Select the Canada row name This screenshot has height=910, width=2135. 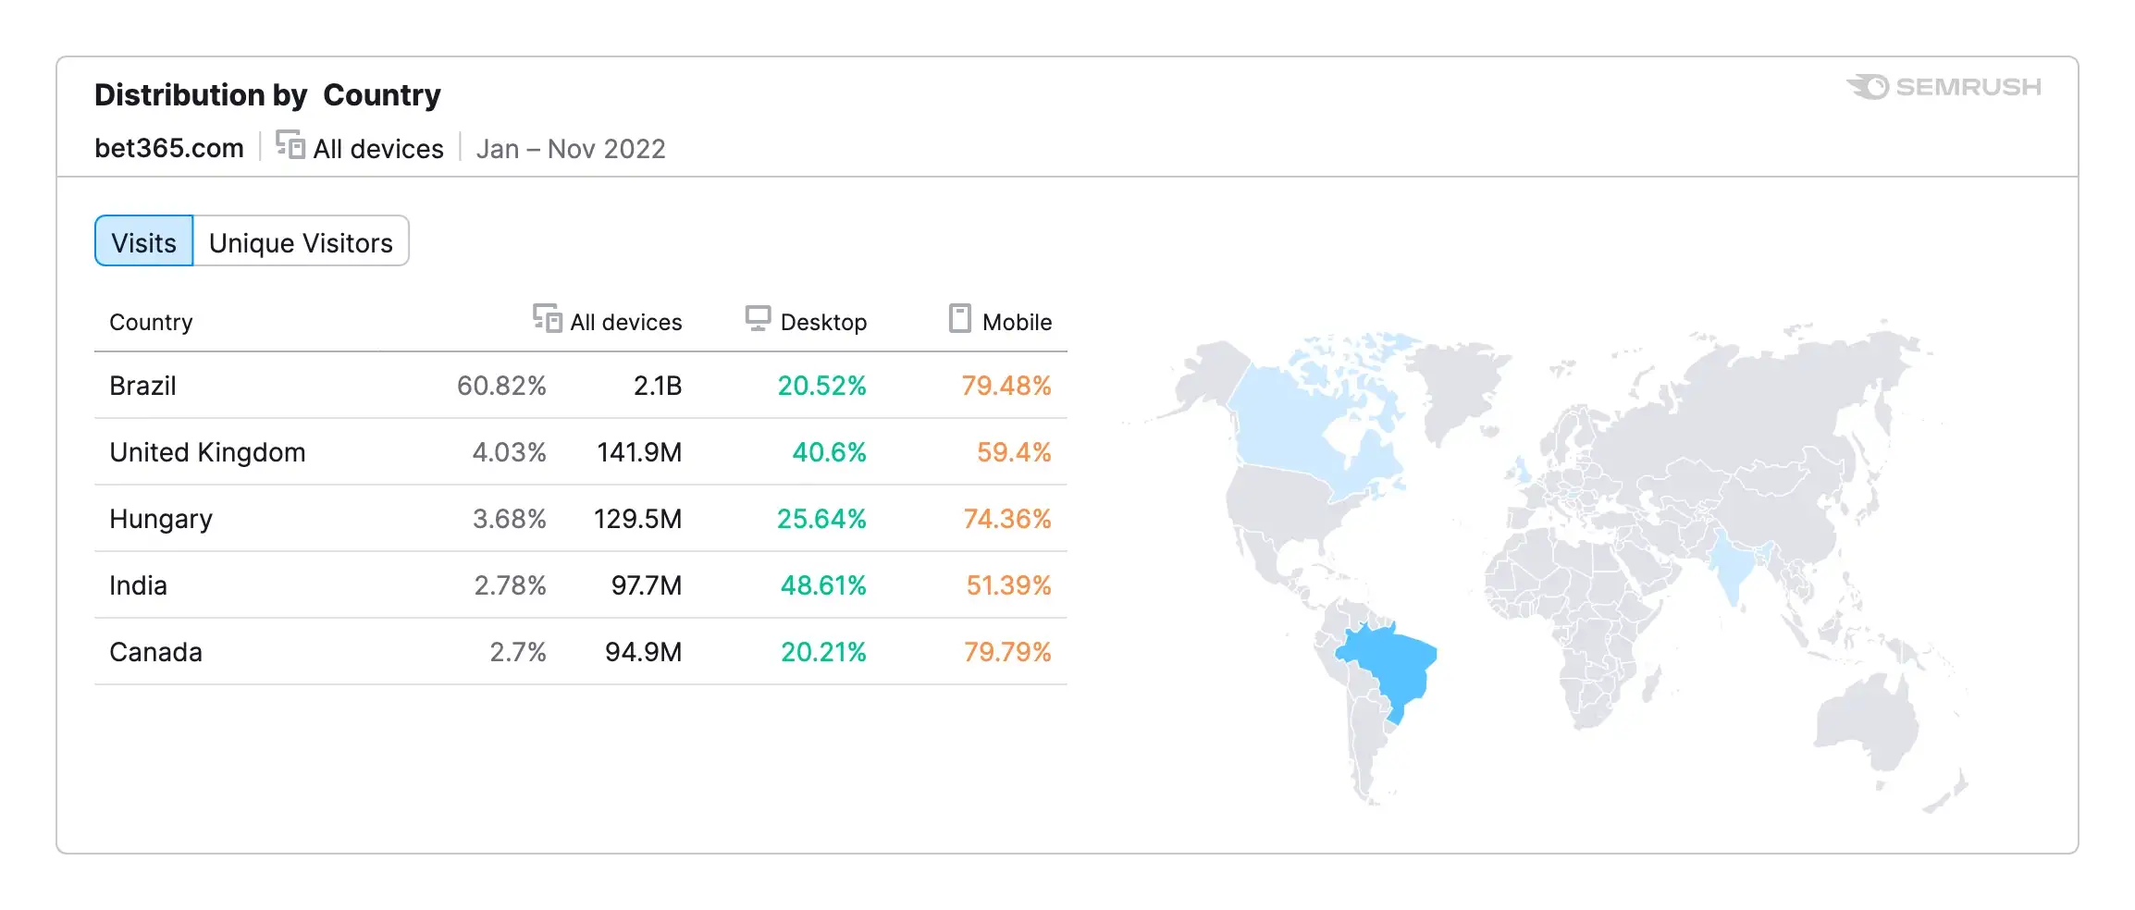(155, 652)
